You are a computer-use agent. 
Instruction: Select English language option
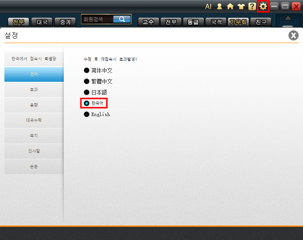click(97, 114)
